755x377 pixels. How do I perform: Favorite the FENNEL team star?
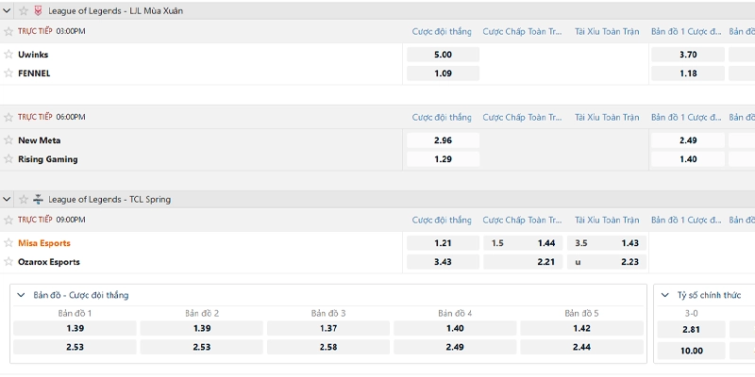8,74
